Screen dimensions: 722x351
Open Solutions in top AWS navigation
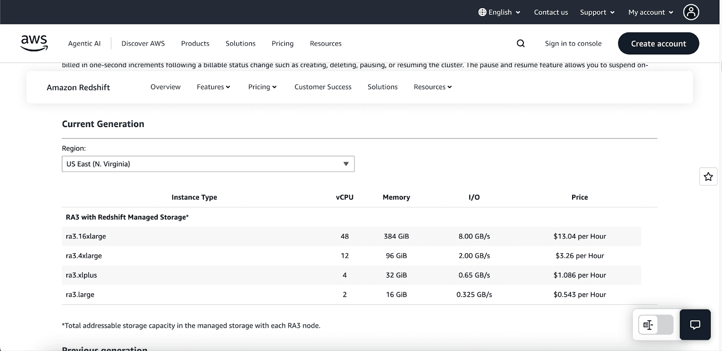pos(241,43)
